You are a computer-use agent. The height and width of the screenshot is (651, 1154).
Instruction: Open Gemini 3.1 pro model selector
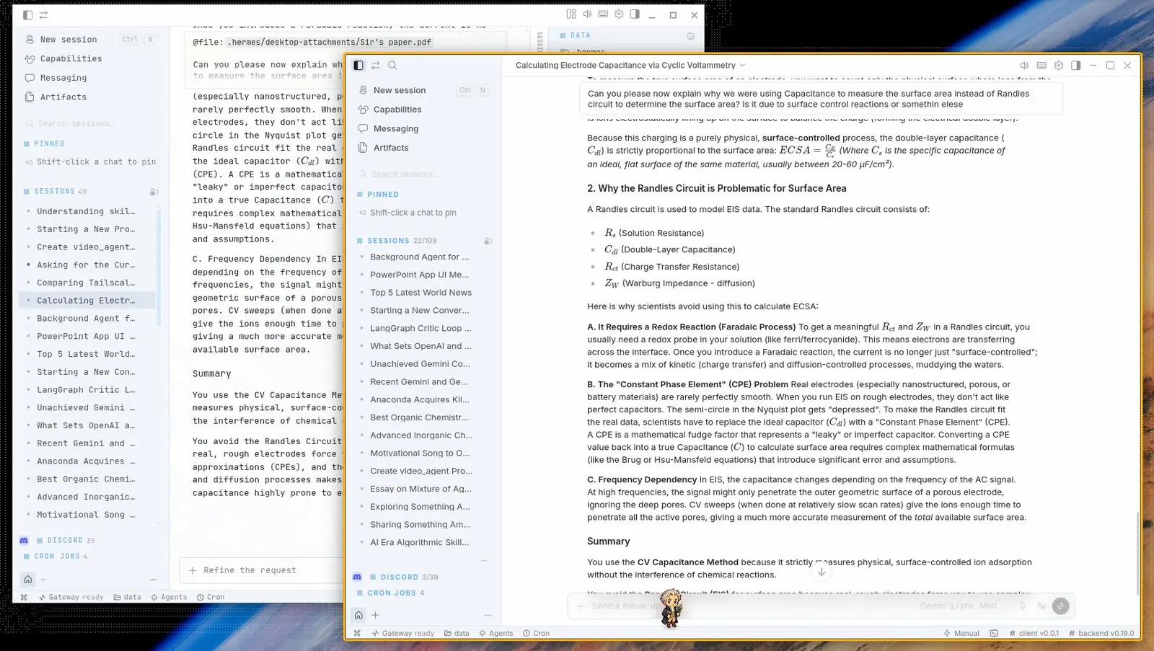tap(958, 606)
